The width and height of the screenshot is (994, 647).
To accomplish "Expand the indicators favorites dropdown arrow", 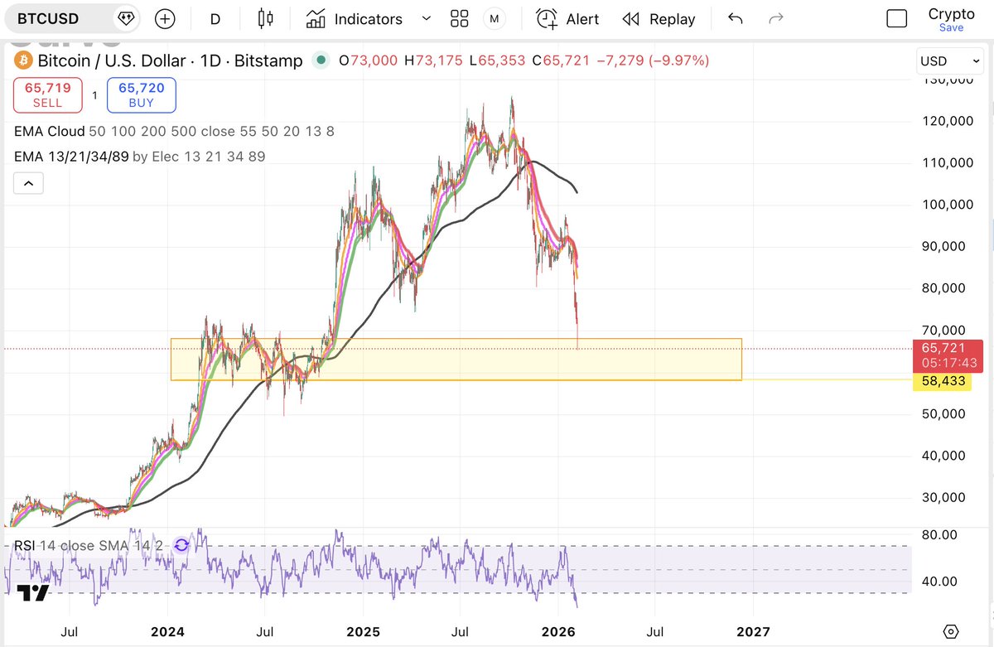I will 427,18.
